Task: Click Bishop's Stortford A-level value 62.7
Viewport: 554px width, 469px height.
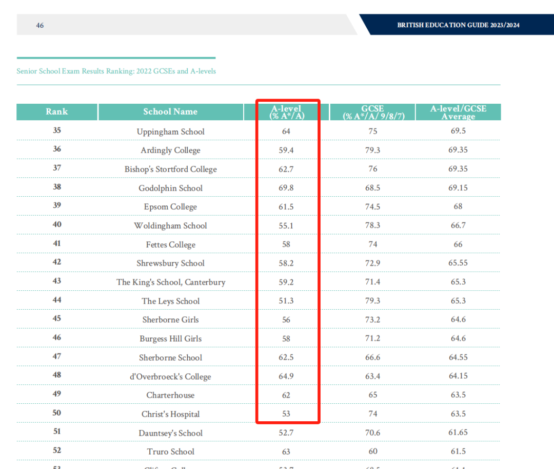Action: [x=286, y=169]
